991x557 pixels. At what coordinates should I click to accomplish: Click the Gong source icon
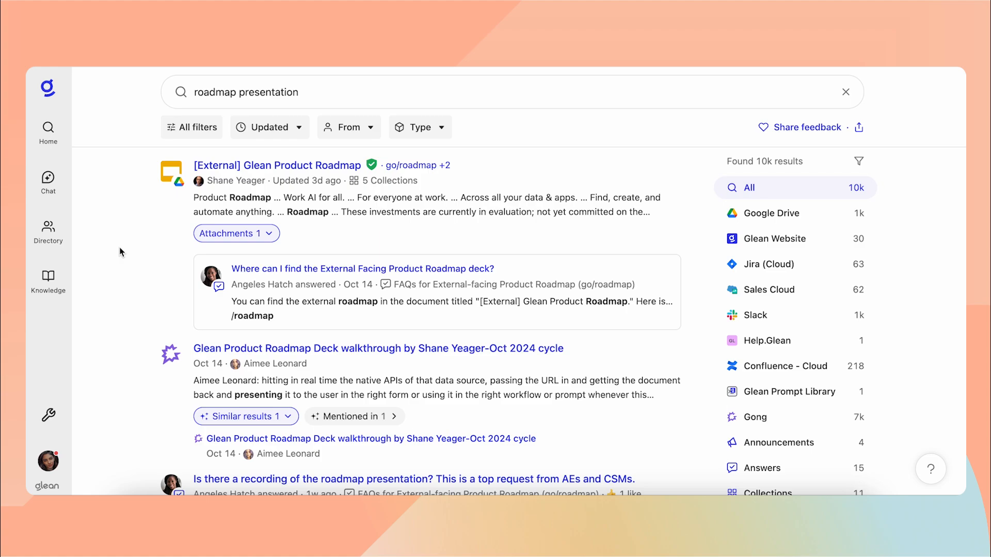point(732,417)
